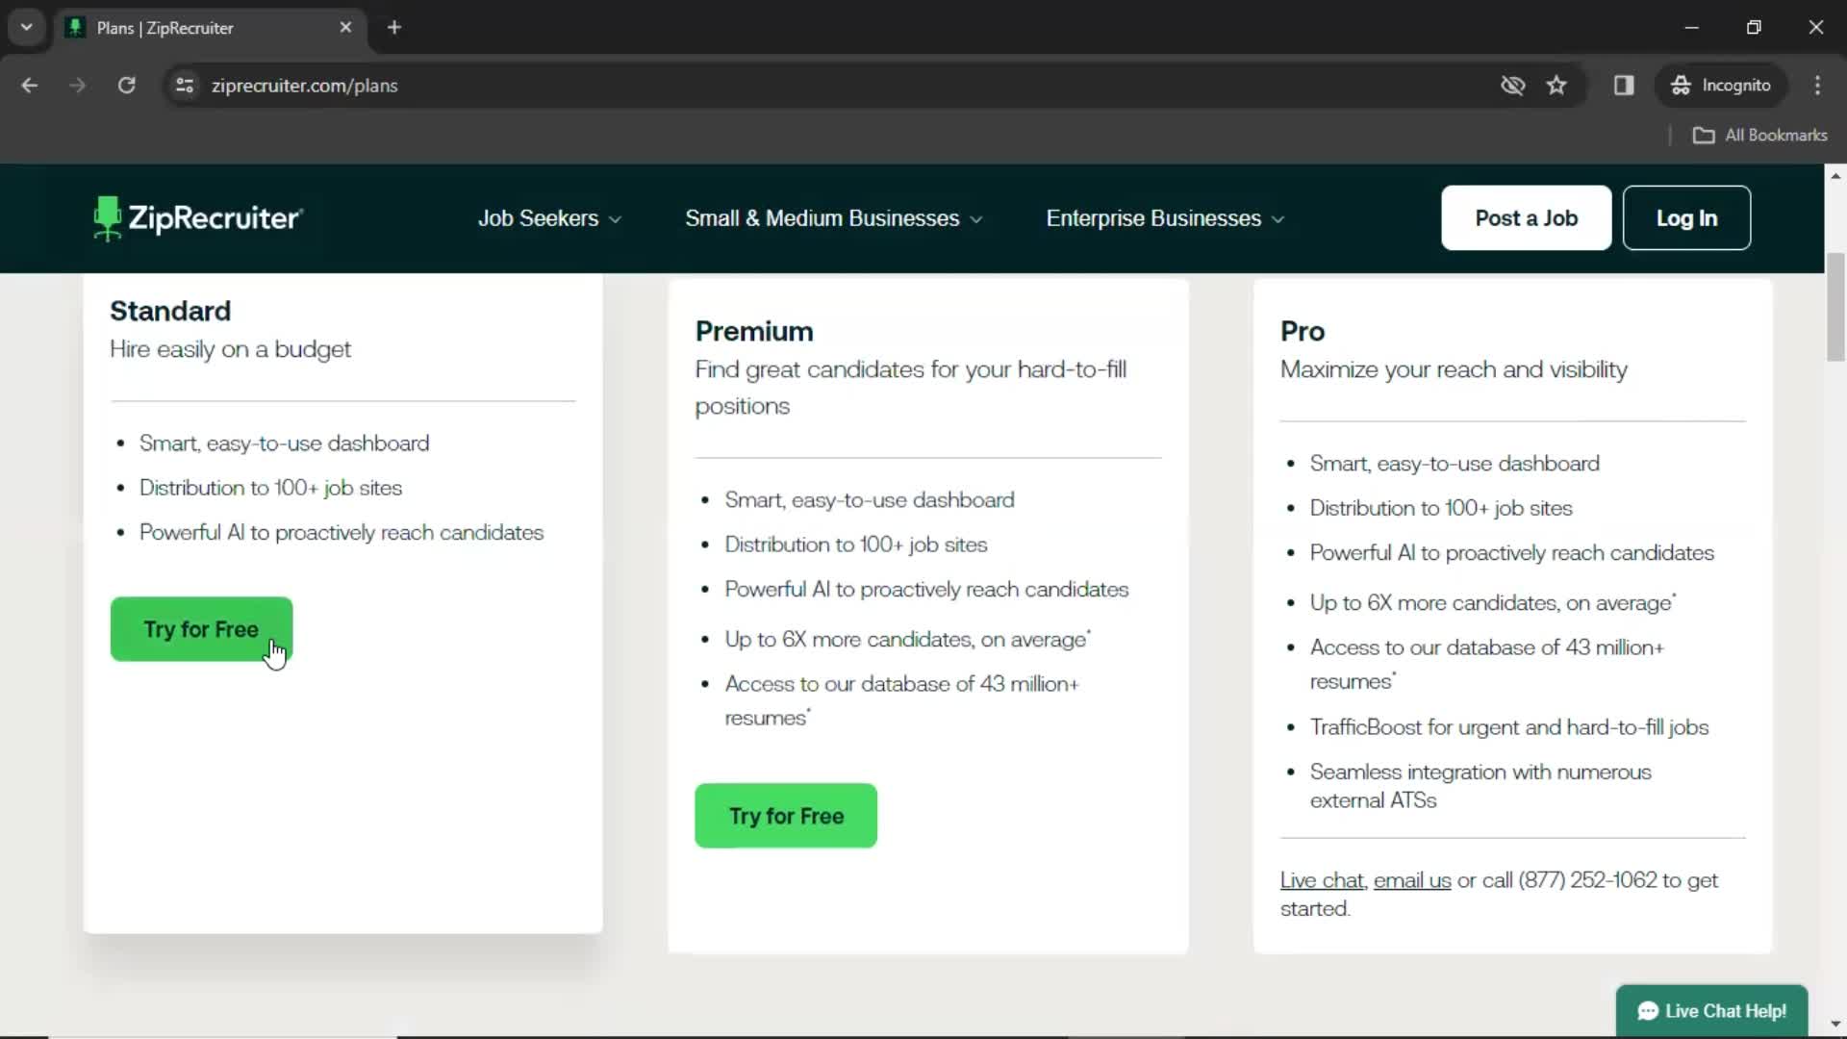Click Pro's 'Up to 6X more candidates' item
This screenshot has width=1847, height=1039.
click(x=1492, y=603)
